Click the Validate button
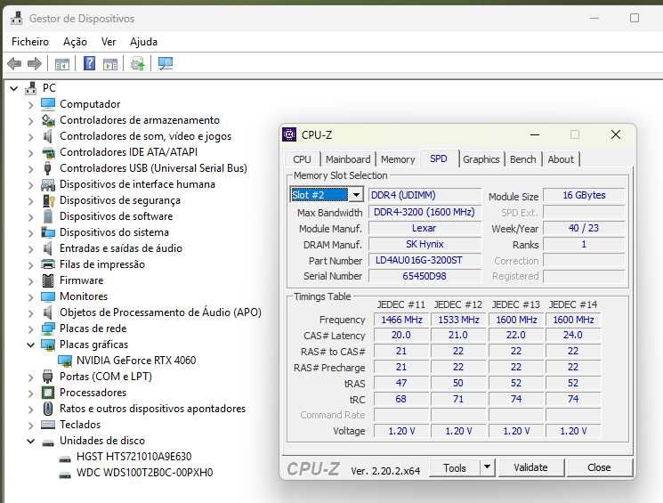 click(x=530, y=467)
